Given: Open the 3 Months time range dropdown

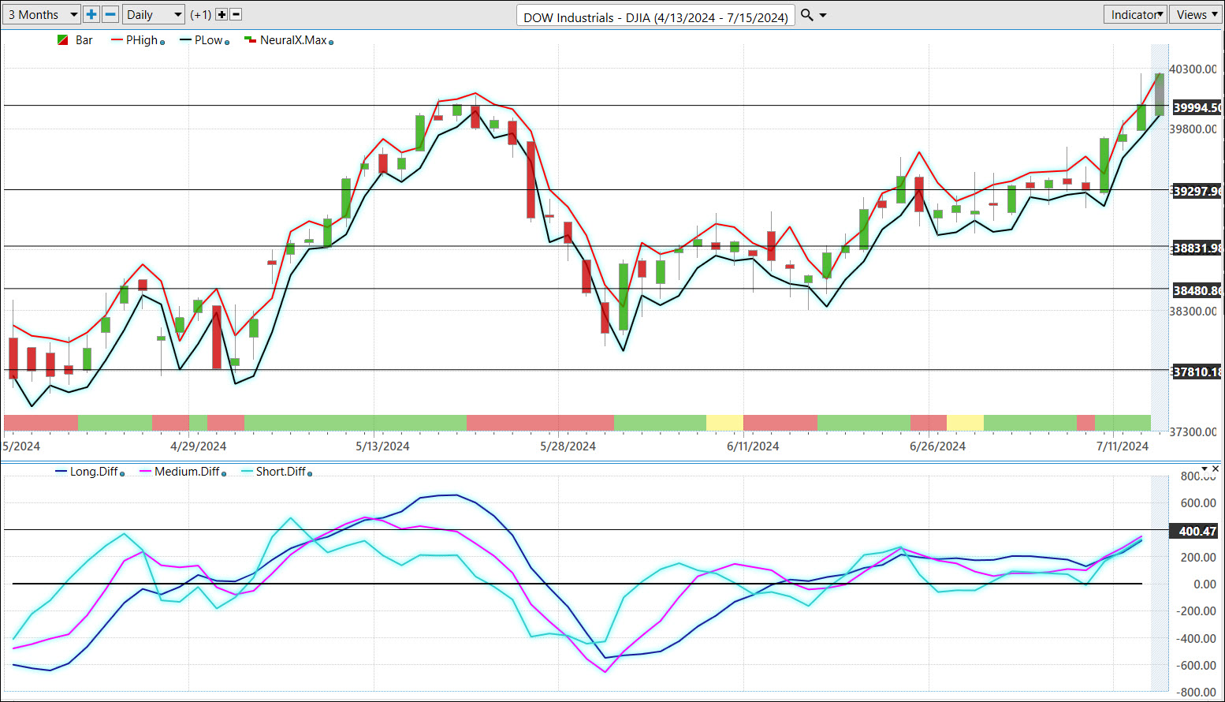Looking at the screenshot, I should 41,14.
